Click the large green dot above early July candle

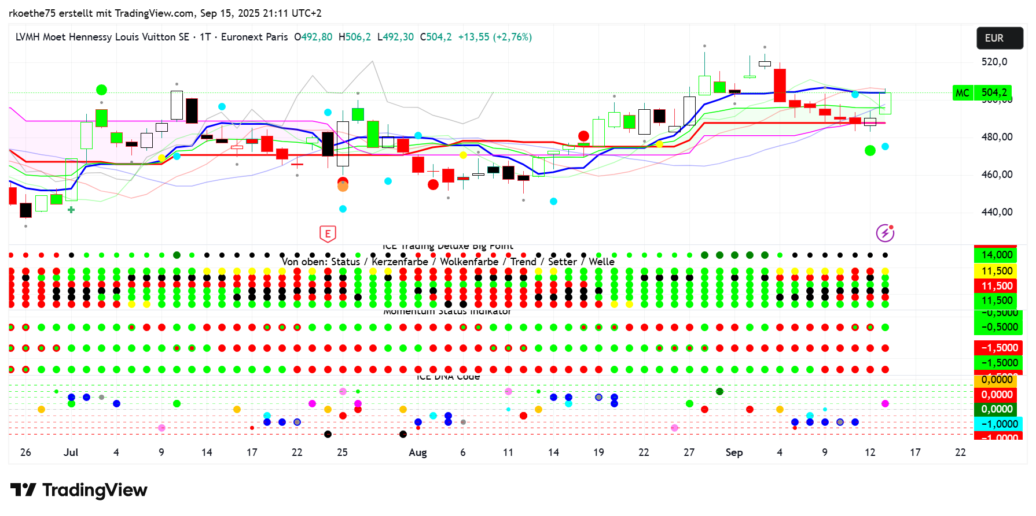pos(101,90)
